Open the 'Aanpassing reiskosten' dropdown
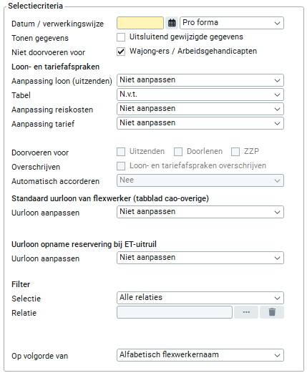 tap(200, 109)
